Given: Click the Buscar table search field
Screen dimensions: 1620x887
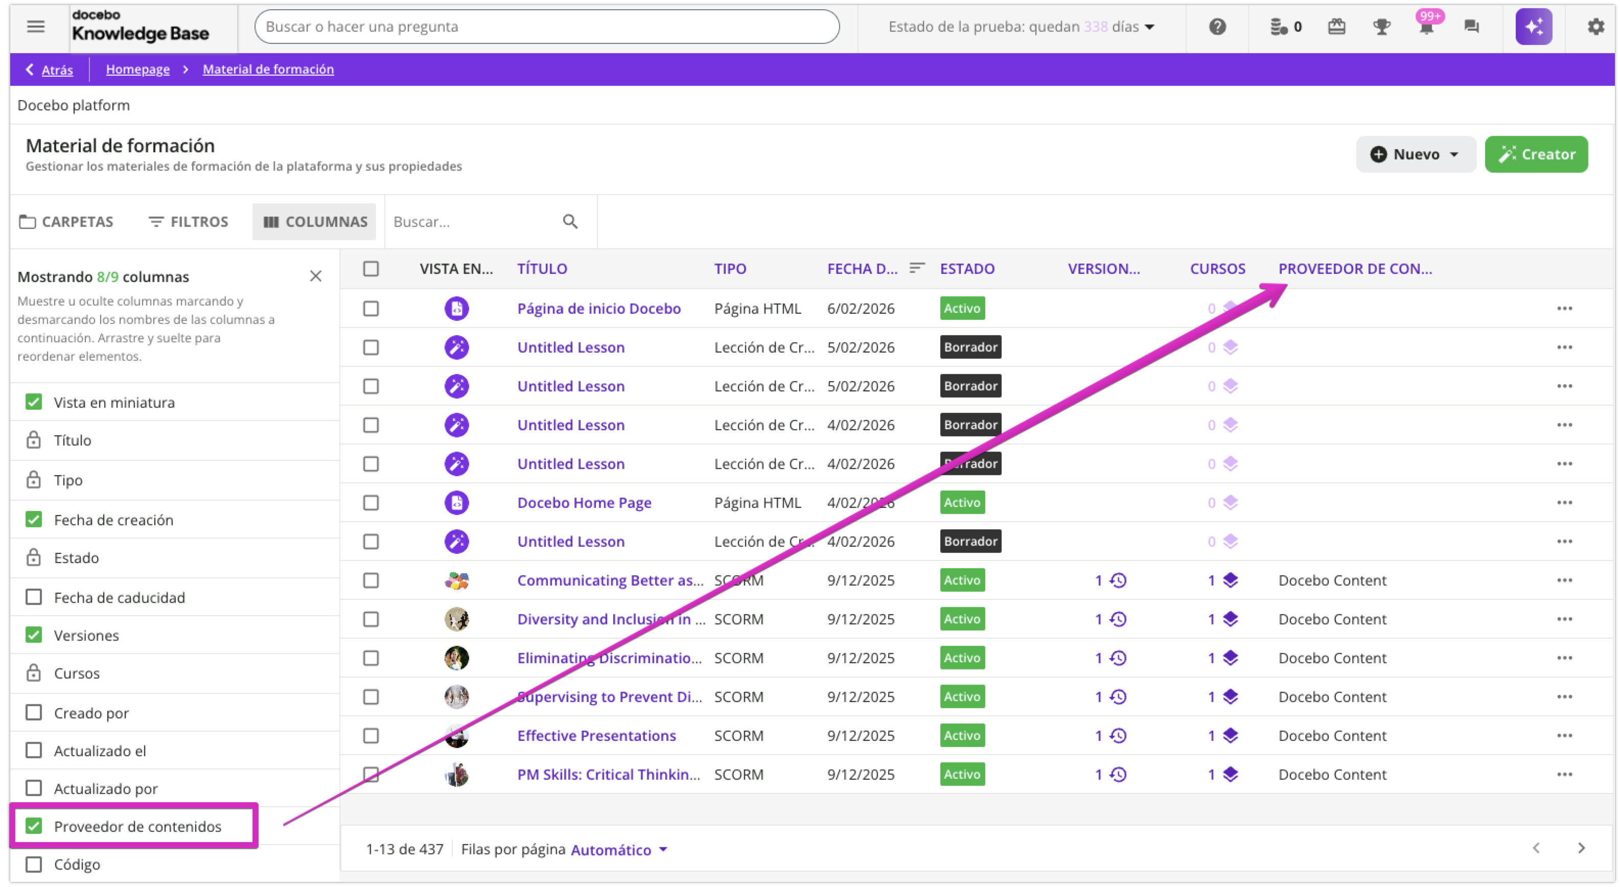Looking at the screenshot, I should coord(472,222).
